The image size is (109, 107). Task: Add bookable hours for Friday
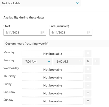point(88,85)
